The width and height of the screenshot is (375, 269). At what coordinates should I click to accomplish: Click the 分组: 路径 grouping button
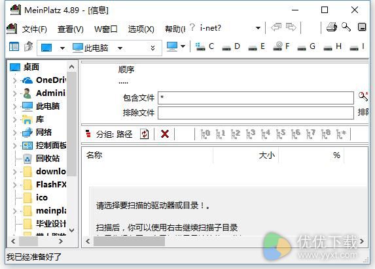(109, 134)
